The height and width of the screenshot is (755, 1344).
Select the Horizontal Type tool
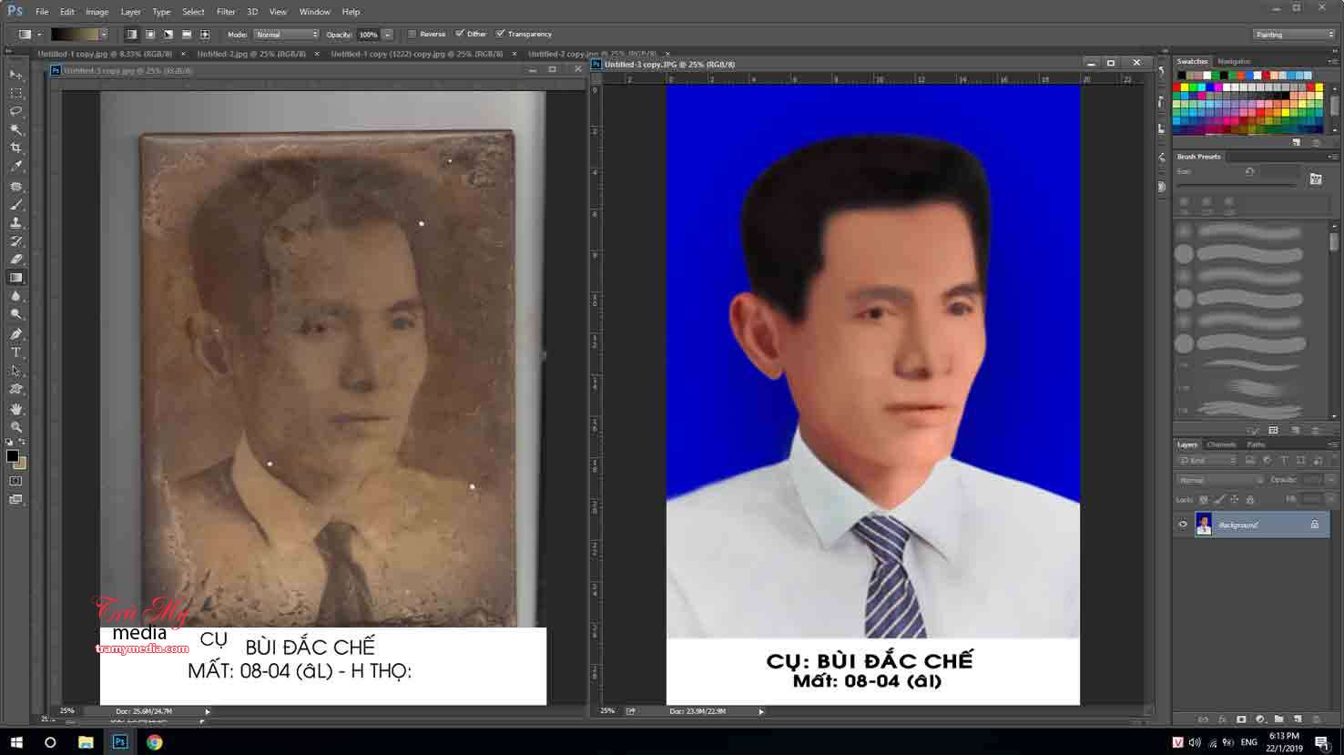click(x=15, y=352)
